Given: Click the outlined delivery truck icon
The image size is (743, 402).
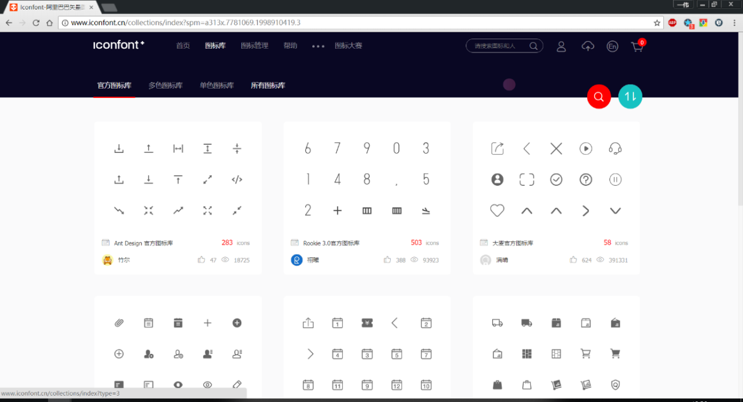Looking at the screenshot, I should [497, 323].
